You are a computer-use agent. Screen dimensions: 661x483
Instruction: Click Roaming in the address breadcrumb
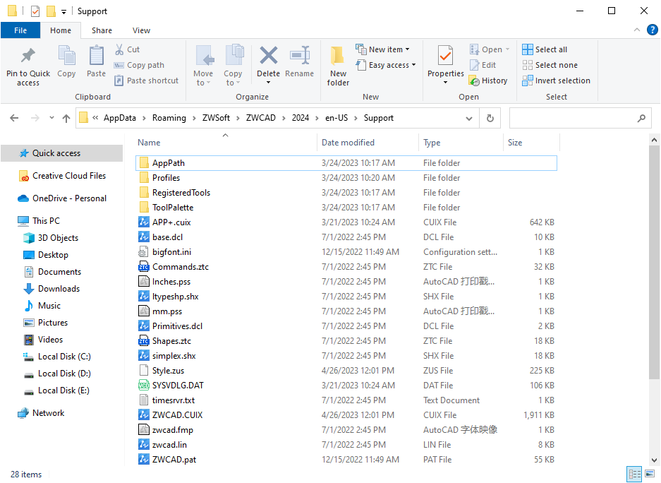tap(169, 118)
